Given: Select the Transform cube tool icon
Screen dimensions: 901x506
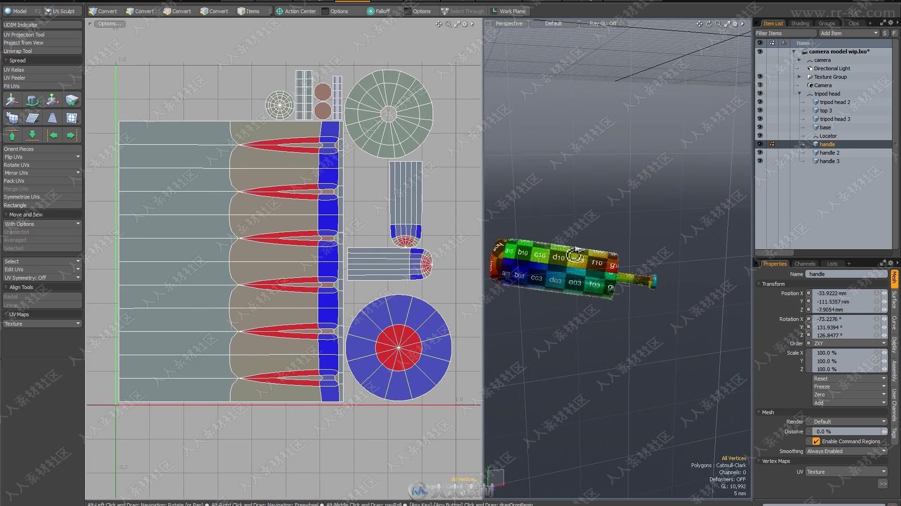Looking at the screenshot, I should (x=72, y=100).
